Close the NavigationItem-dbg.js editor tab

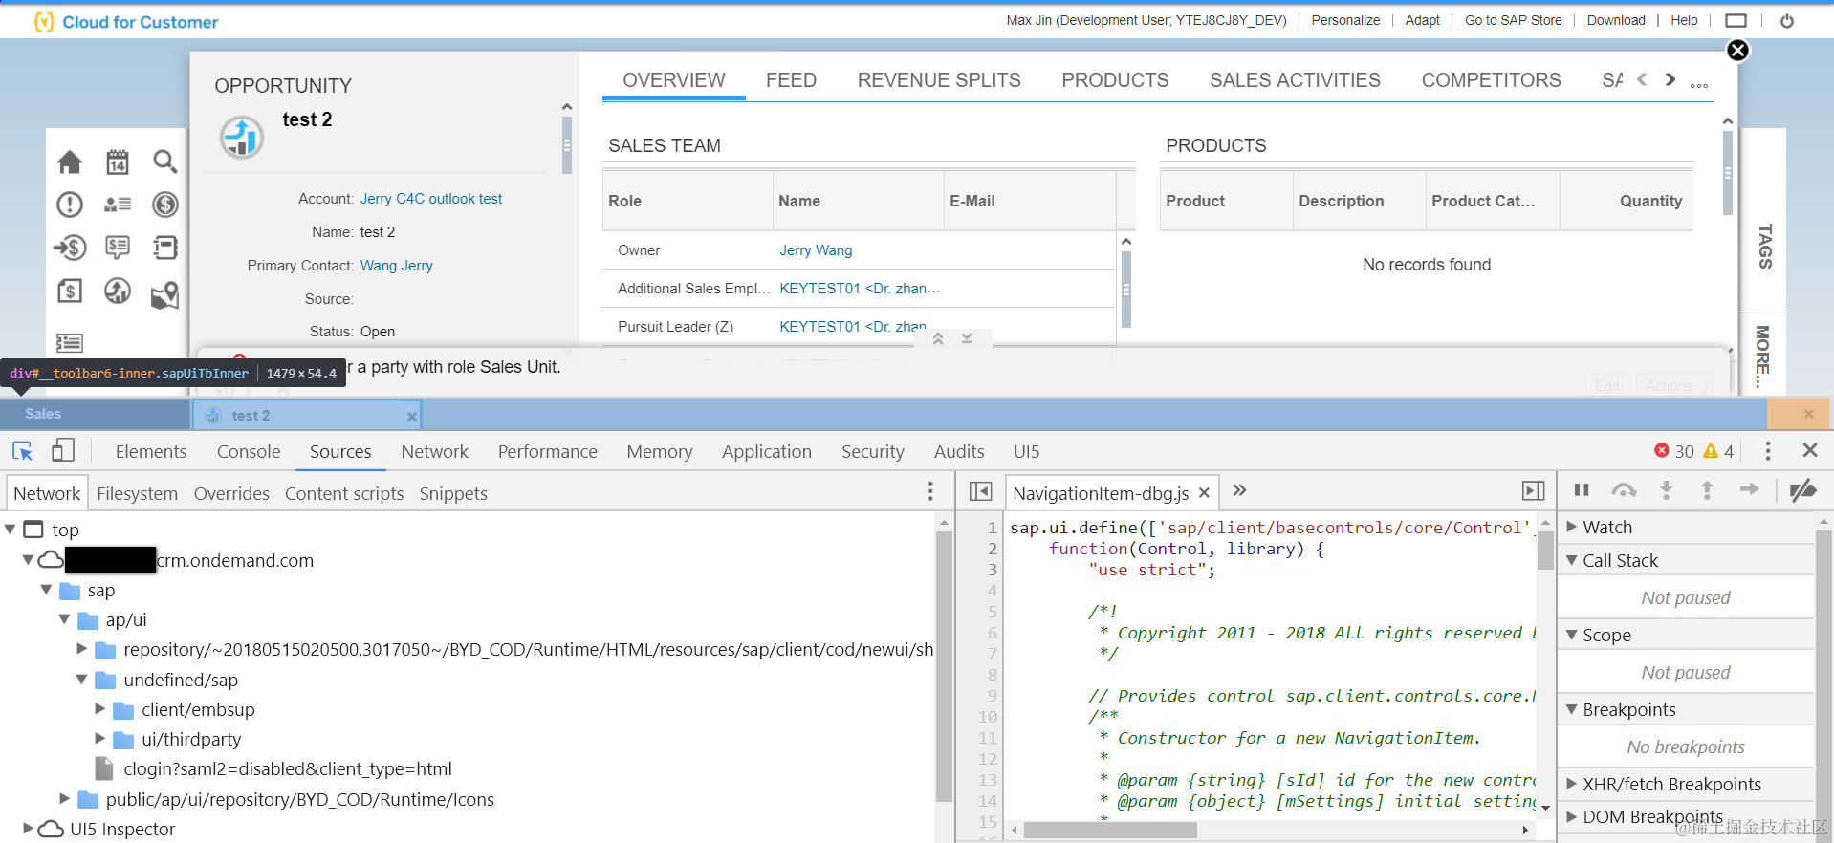pos(1204,493)
